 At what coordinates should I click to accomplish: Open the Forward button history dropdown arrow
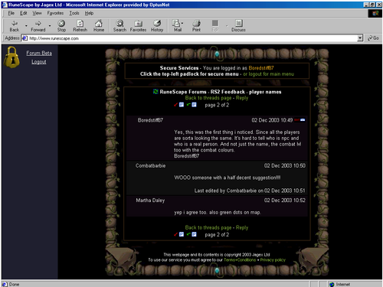50,26
